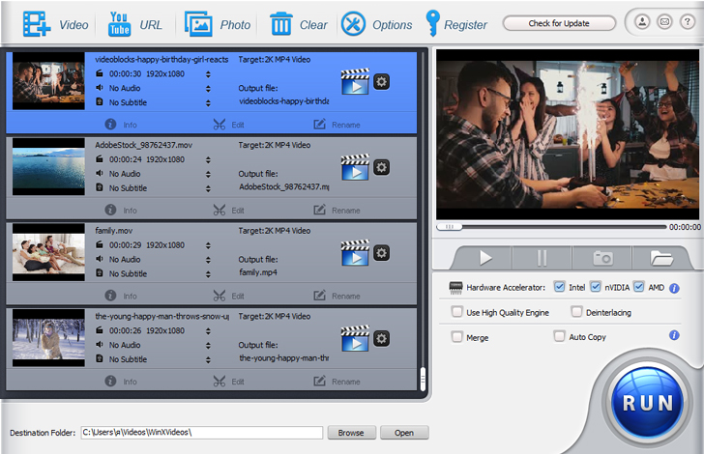Click the preview playback seek slider
704x454 pixels.
click(x=551, y=227)
